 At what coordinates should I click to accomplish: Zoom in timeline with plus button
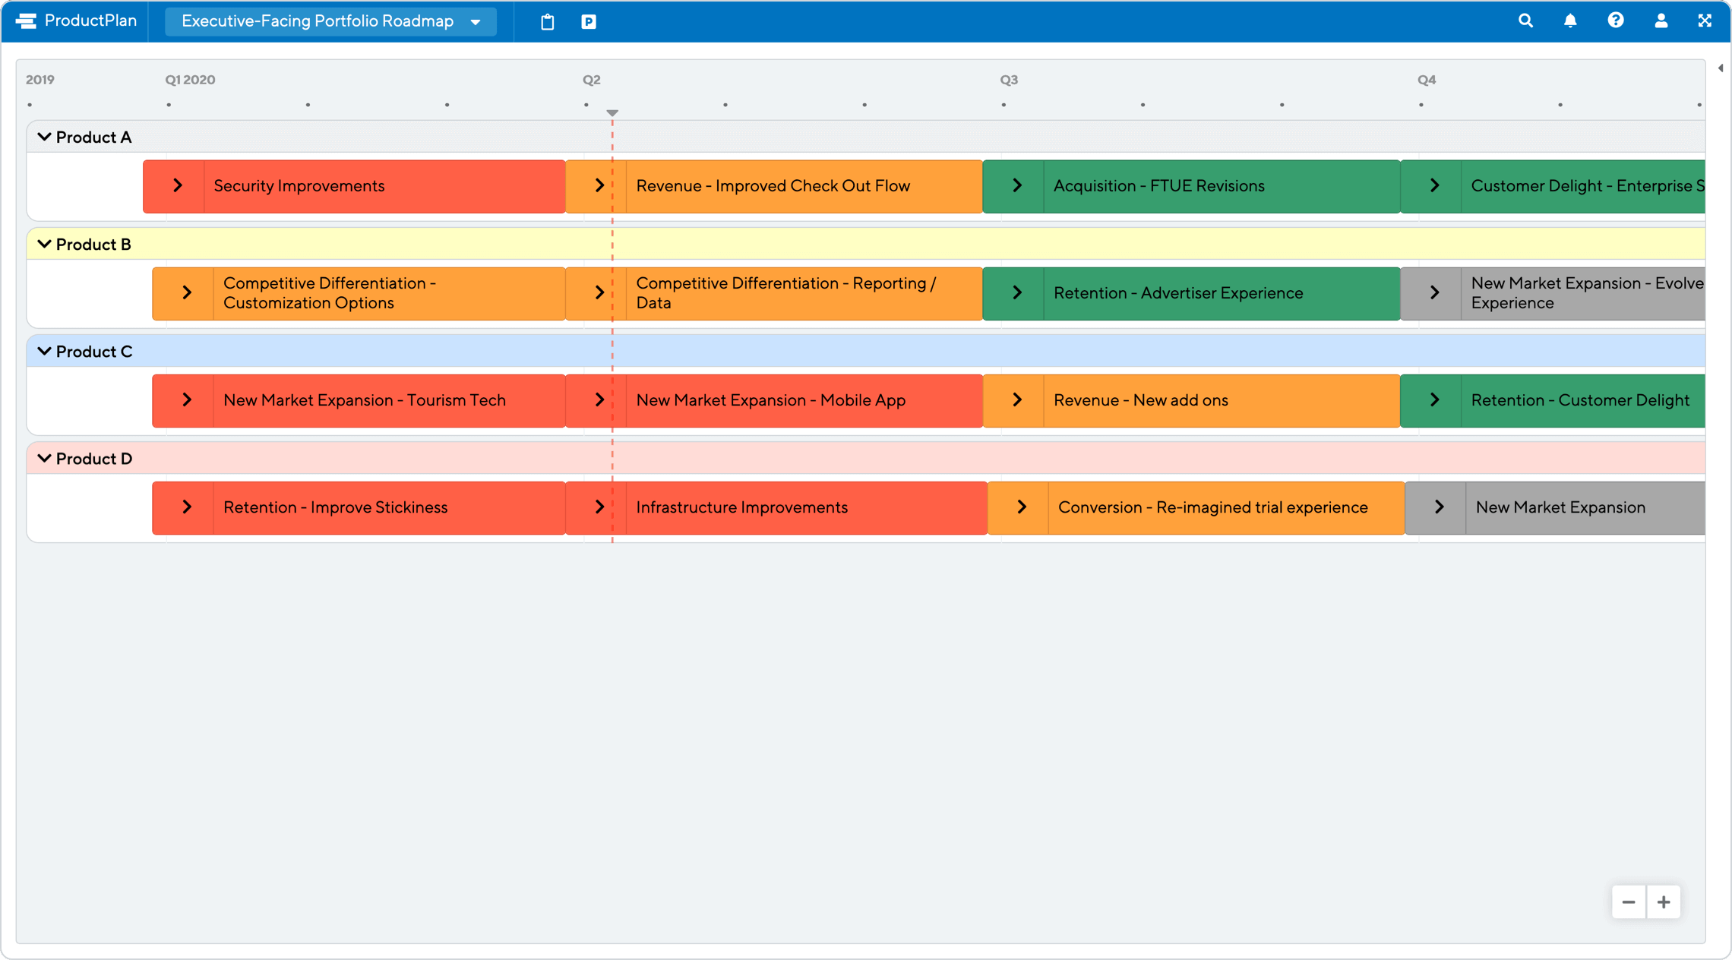tap(1664, 902)
